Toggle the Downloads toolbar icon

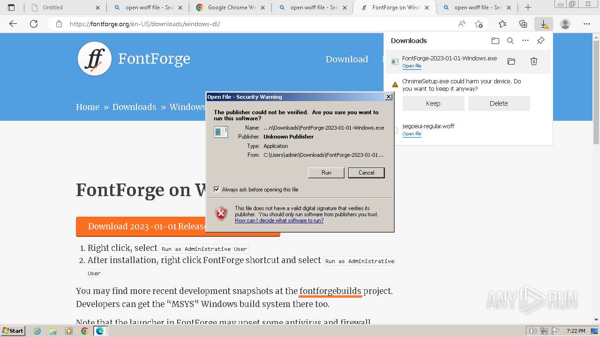point(544,24)
